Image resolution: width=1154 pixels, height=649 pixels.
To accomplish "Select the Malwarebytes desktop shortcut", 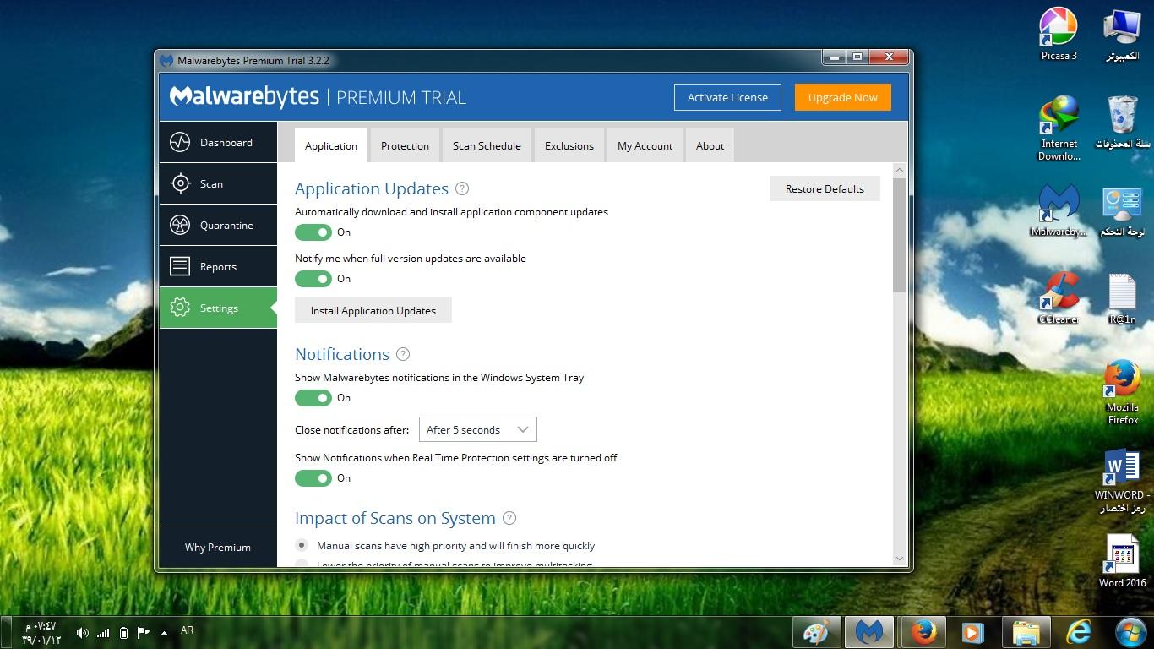I will pos(1059,211).
